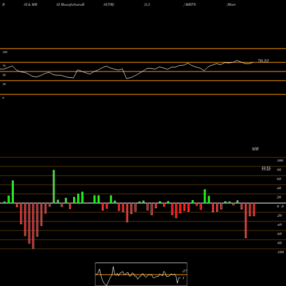Click the MR axis label 60
The image size is (286, 286).
[279, 179]
